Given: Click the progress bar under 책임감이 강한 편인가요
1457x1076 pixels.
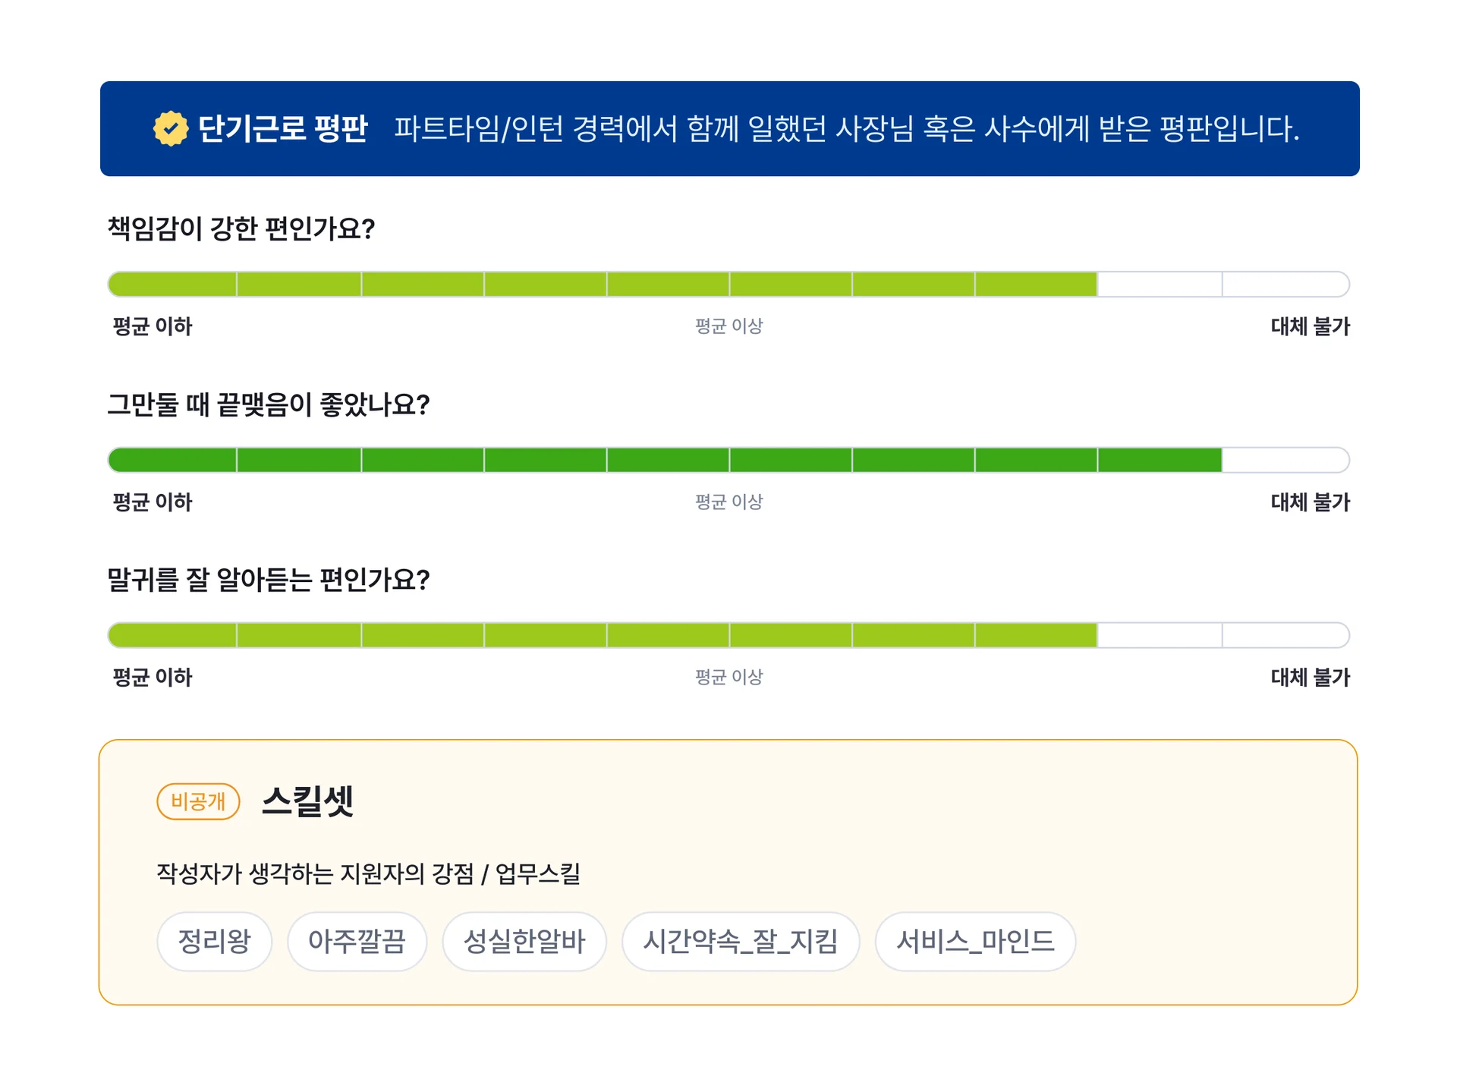Looking at the screenshot, I should coord(607,284).
